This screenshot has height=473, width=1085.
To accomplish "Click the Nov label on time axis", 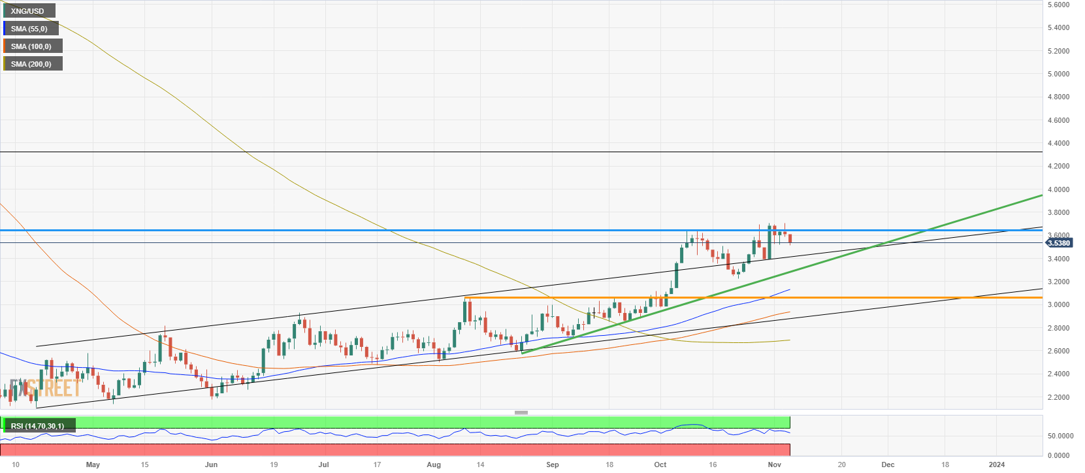I will pos(775,465).
